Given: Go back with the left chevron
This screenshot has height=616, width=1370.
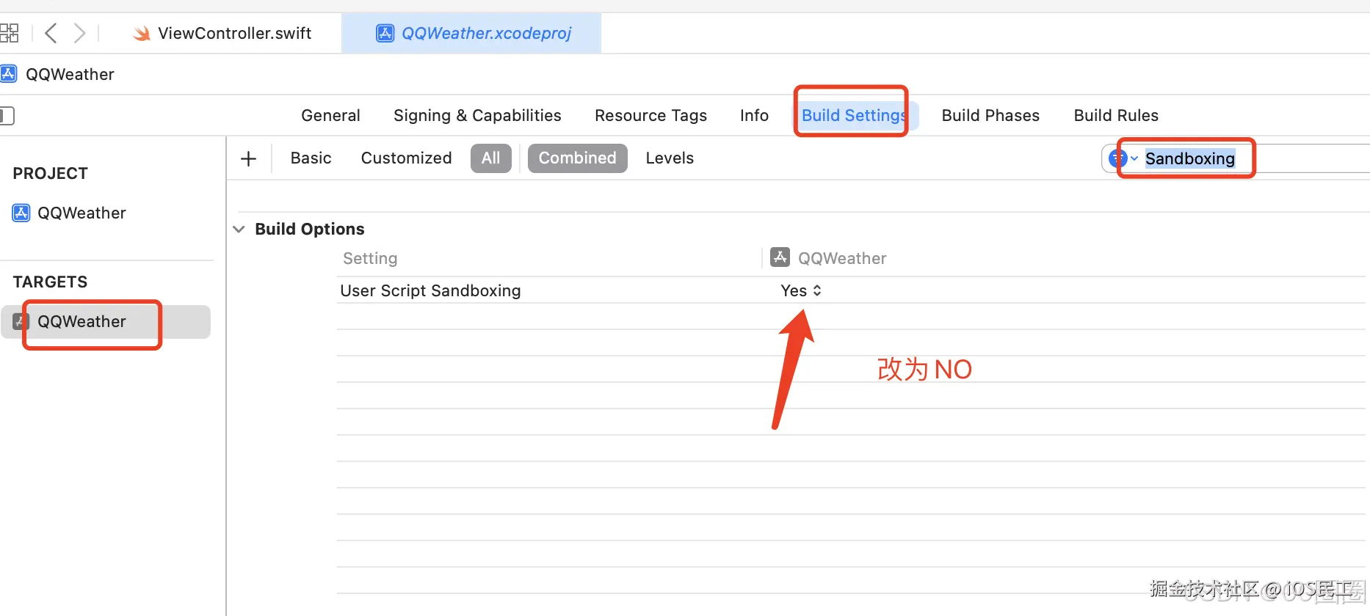Looking at the screenshot, I should (51, 33).
